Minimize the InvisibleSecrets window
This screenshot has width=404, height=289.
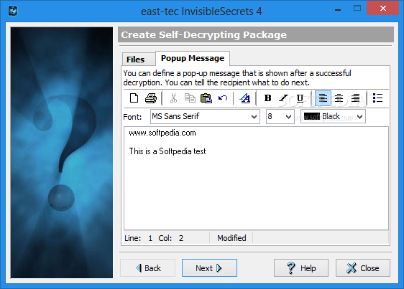point(338,10)
